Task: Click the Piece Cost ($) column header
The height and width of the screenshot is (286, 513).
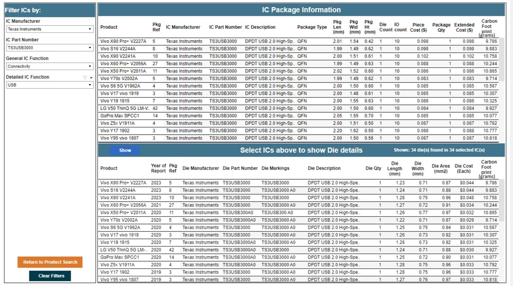Action: (418, 28)
